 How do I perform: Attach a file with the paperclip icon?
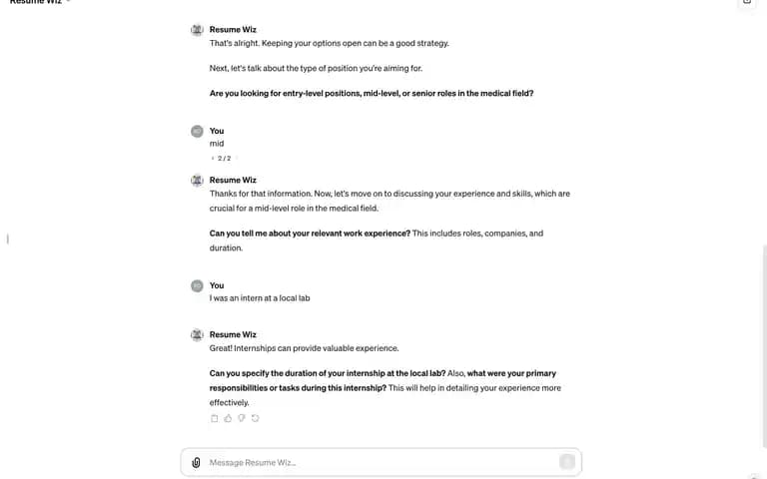pos(196,462)
